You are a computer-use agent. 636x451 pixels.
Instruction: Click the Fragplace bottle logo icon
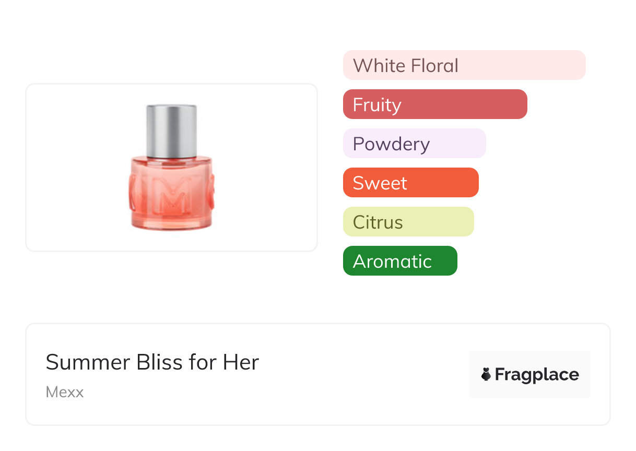pyautogui.click(x=486, y=374)
